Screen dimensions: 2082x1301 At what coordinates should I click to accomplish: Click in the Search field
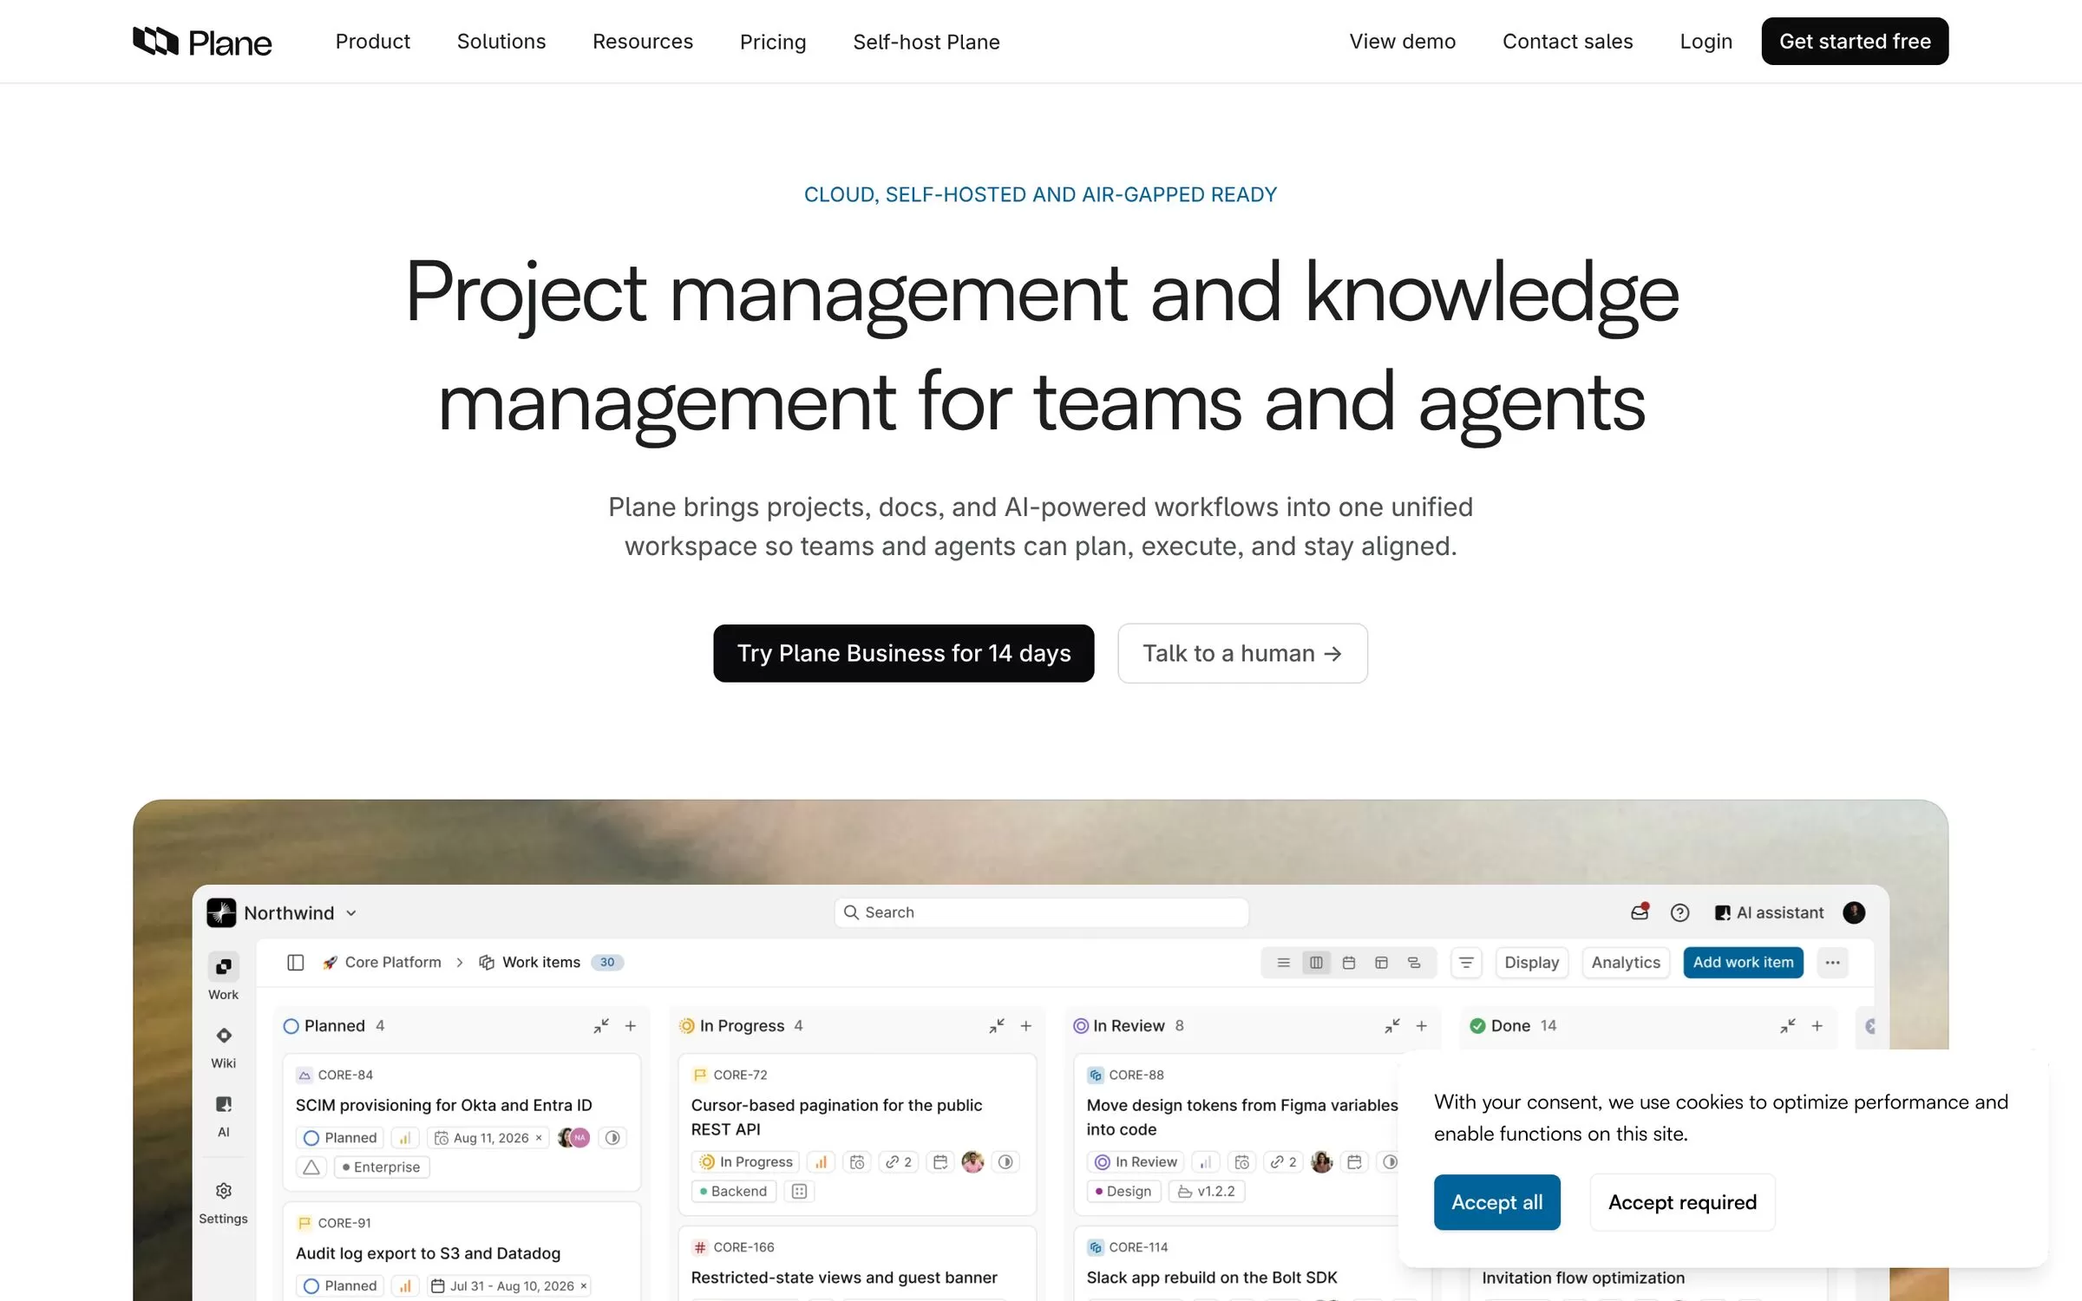(x=1041, y=912)
